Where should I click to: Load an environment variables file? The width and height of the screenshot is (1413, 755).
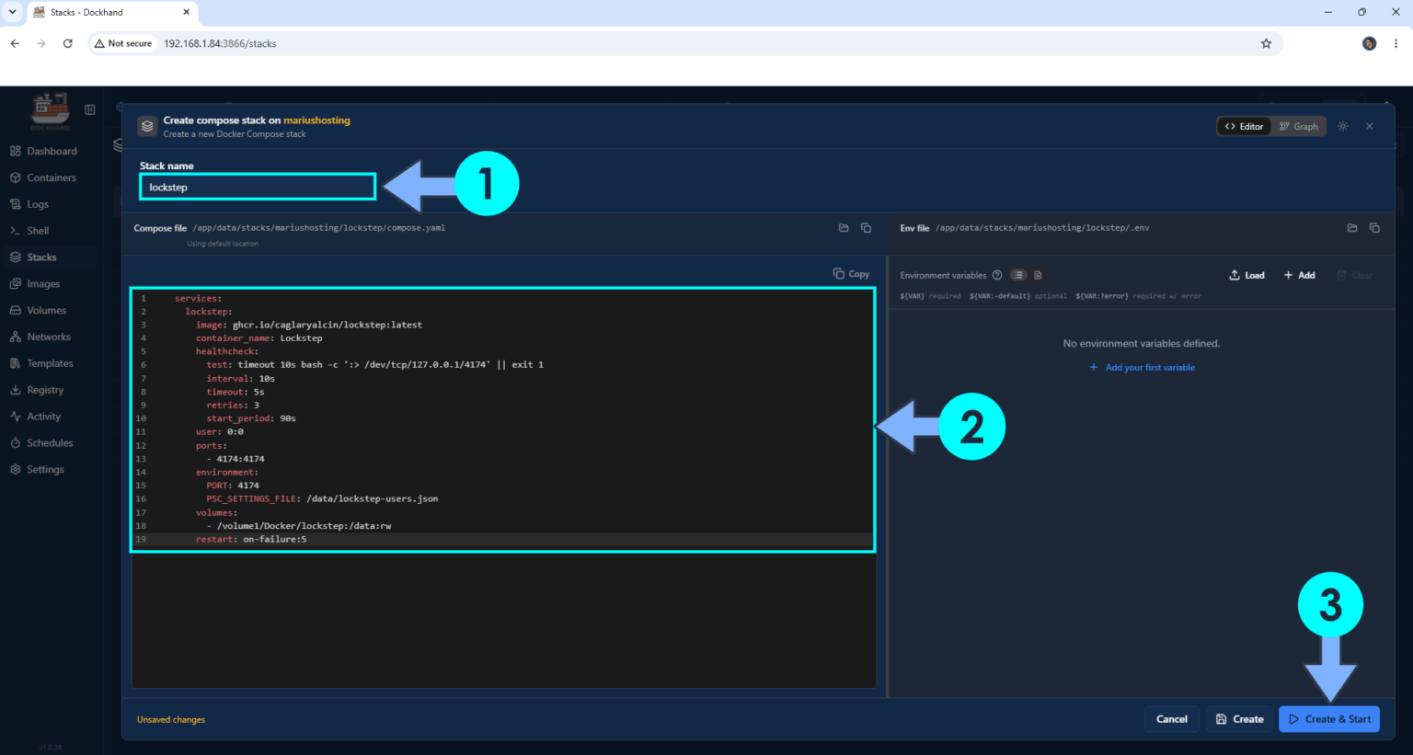point(1246,275)
